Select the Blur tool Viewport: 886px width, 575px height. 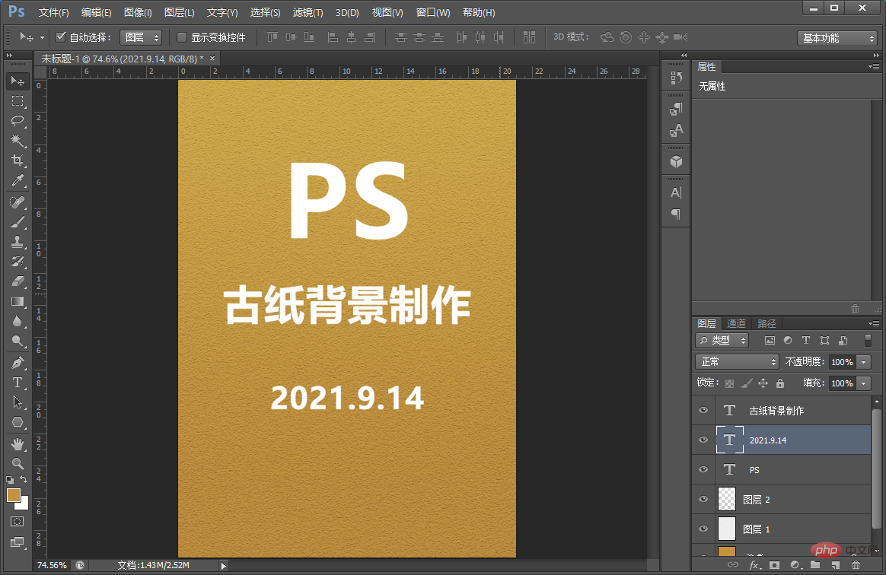point(18,321)
